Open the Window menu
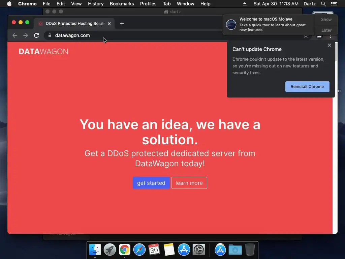 (x=186, y=4)
